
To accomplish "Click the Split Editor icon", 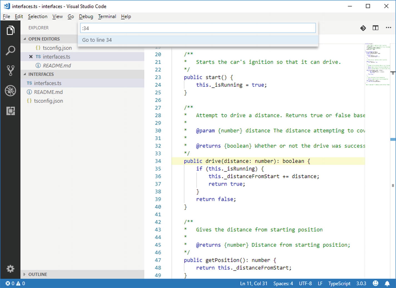I will pos(375,28).
